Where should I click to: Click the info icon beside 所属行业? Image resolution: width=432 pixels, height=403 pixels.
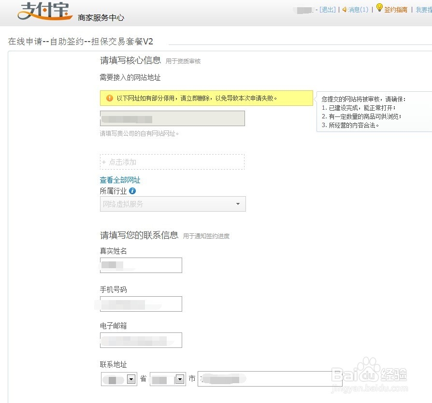(x=132, y=191)
